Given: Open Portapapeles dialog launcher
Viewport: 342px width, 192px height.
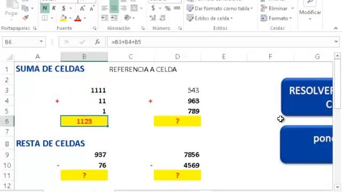Looking at the screenshot, I should coord(35,28).
